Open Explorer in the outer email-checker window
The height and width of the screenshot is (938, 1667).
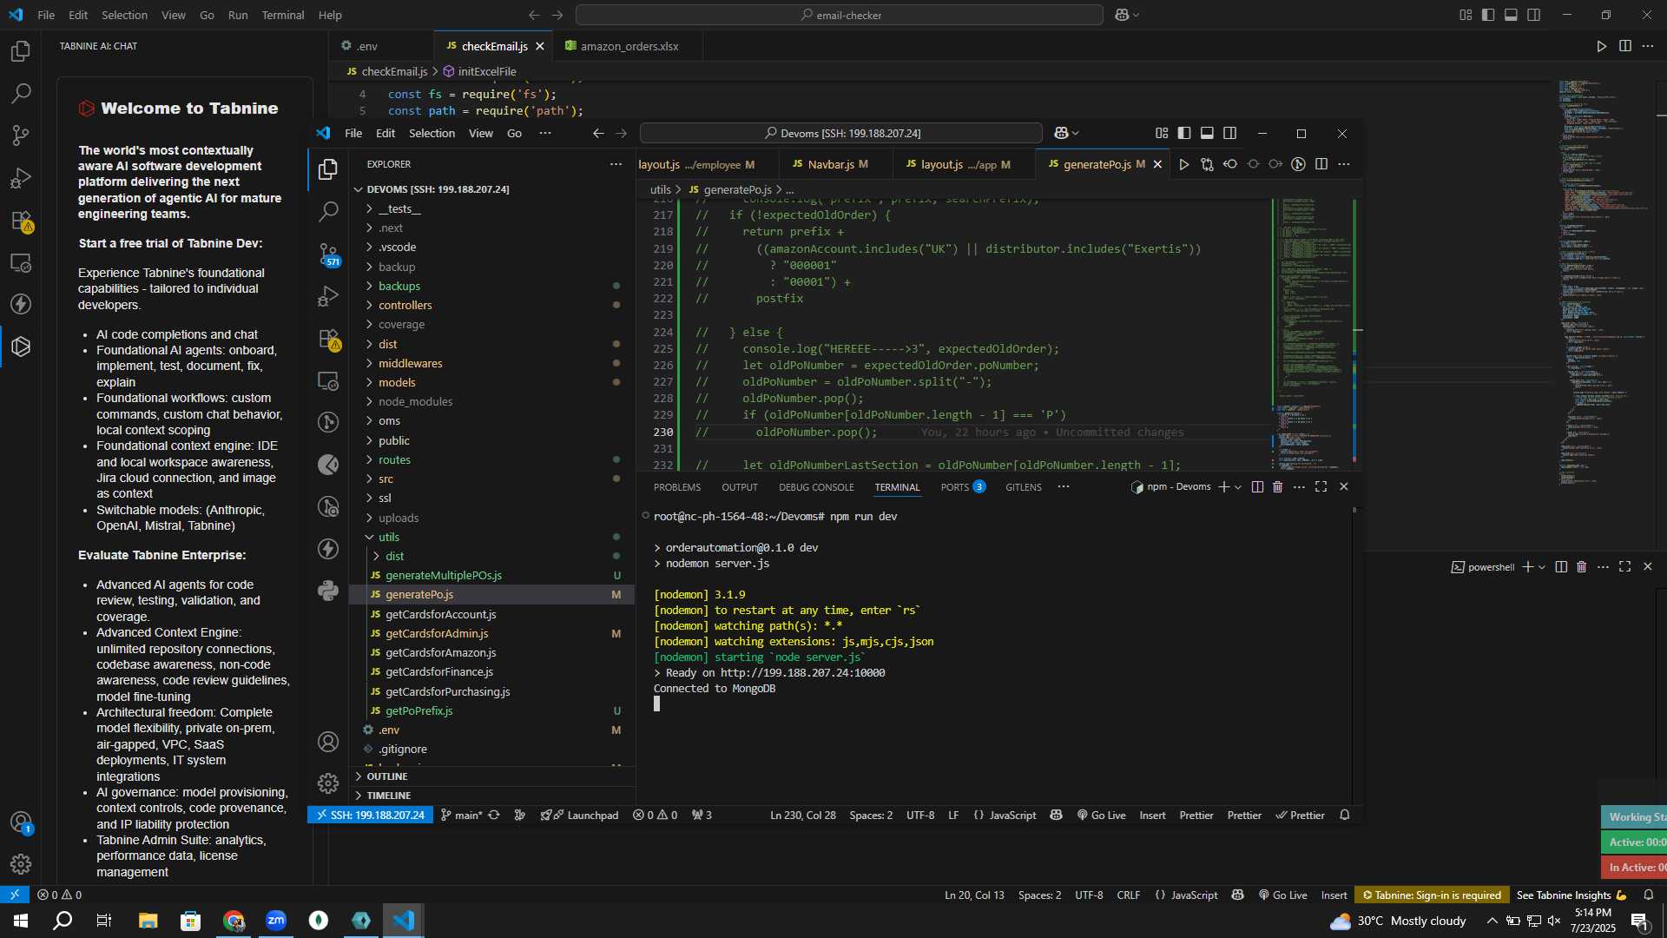point(21,51)
